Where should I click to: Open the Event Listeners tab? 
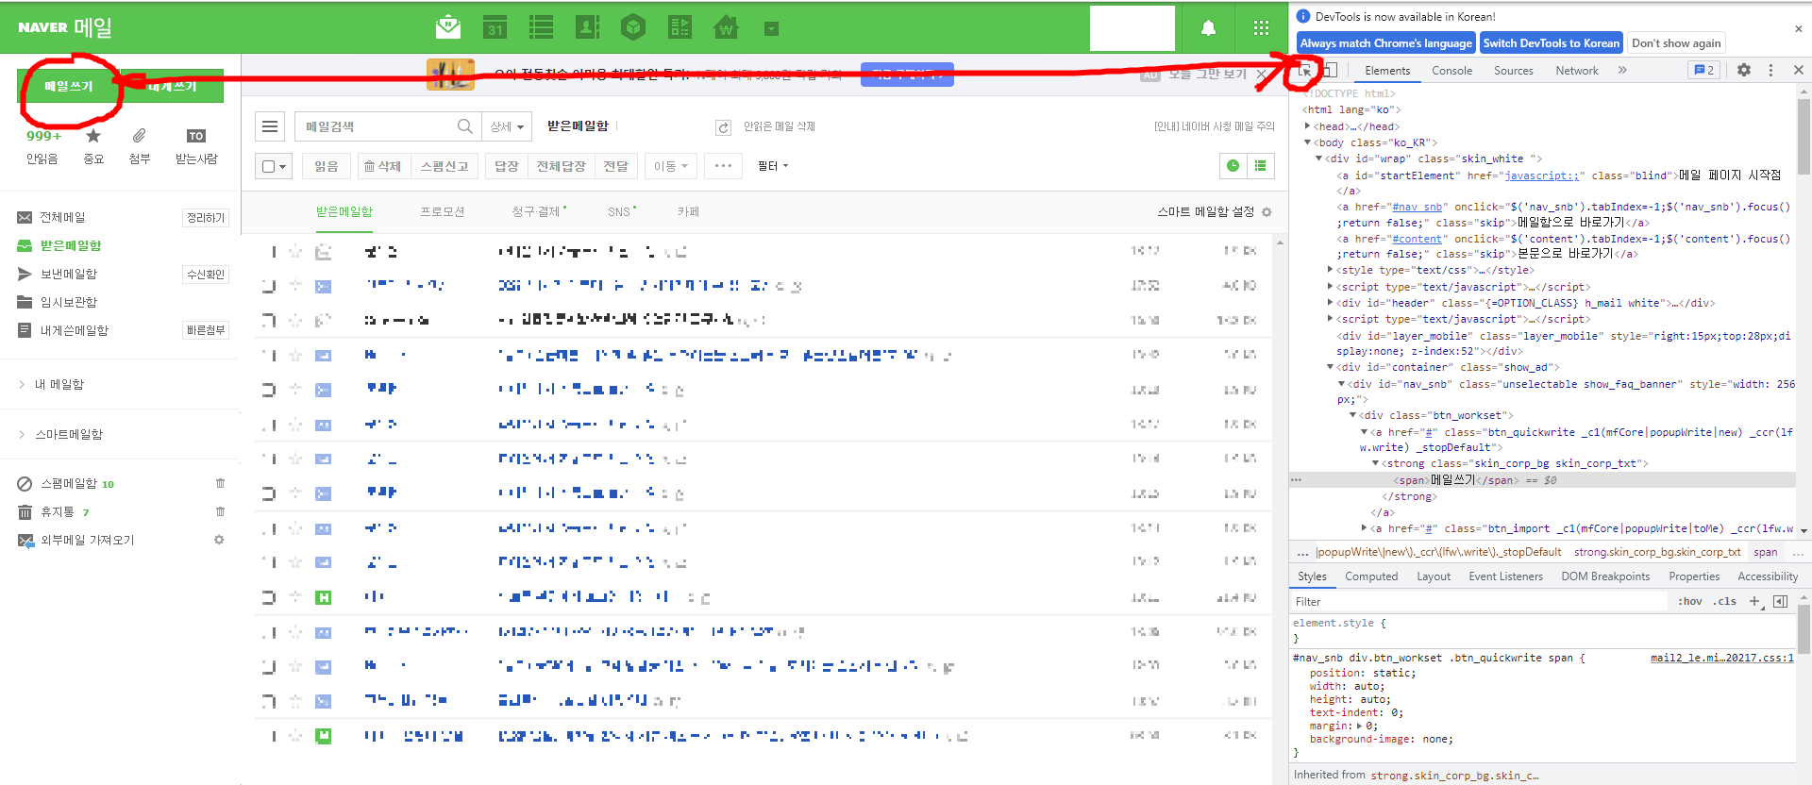[1505, 576]
